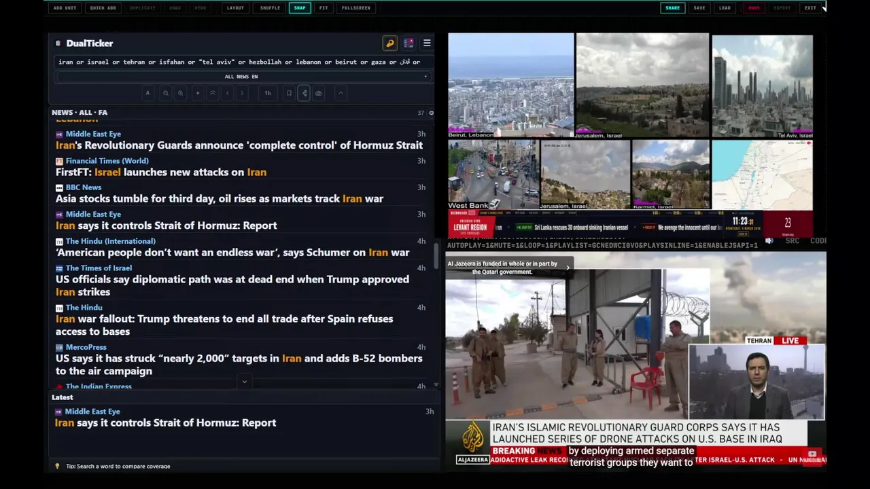This screenshot has height=489, width=870.
Task: Open the 'diplomatic path was at dead end' headline
Action: tap(232, 285)
